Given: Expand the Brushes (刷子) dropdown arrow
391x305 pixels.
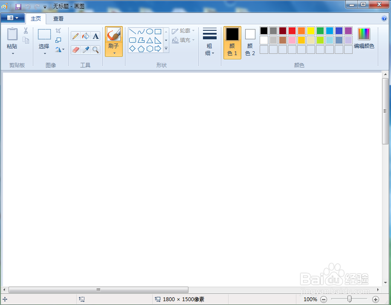Looking at the screenshot, I should pos(114,53).
